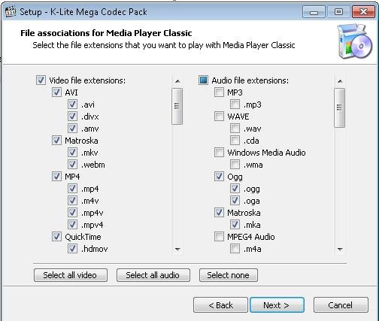Toggle the MP4 group checkbox

56,177
